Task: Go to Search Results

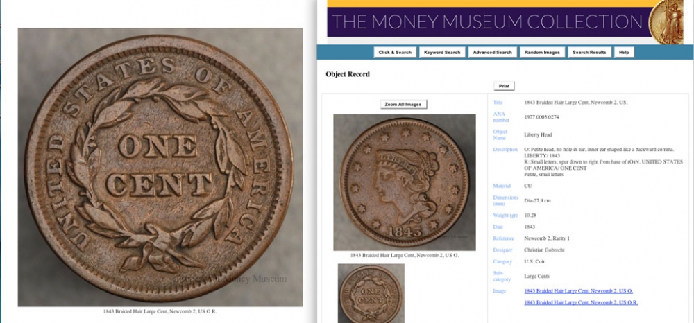Action: tap(589, 52)
